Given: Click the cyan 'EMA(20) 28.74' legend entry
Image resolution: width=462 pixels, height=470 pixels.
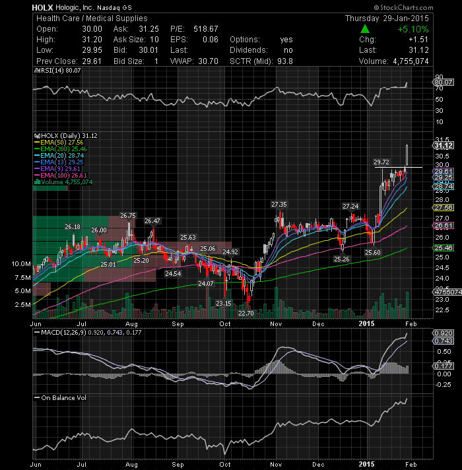Looking at the screenshot, I should (x=59, y=156).
